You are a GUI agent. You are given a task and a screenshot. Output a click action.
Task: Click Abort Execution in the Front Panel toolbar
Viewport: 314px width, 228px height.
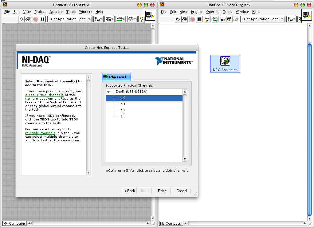36,19
